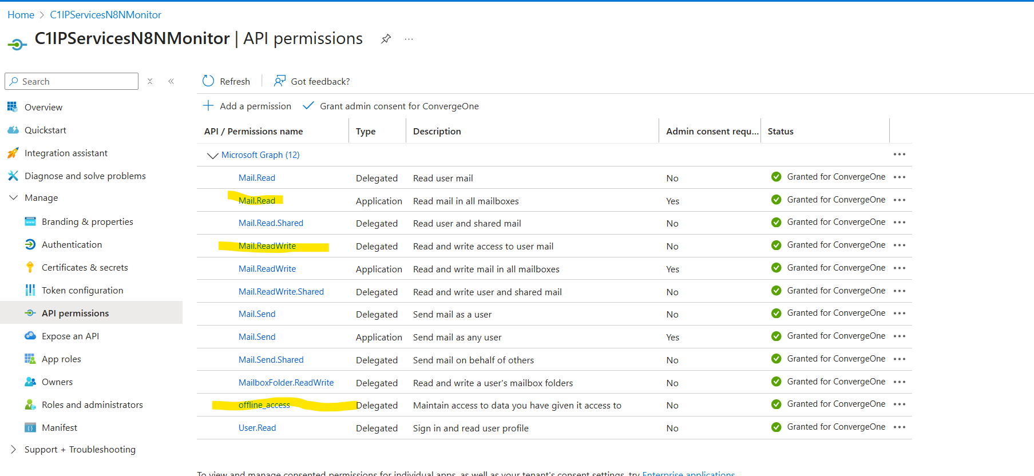Open the Application Mail.Read permission

pos(257,200)
